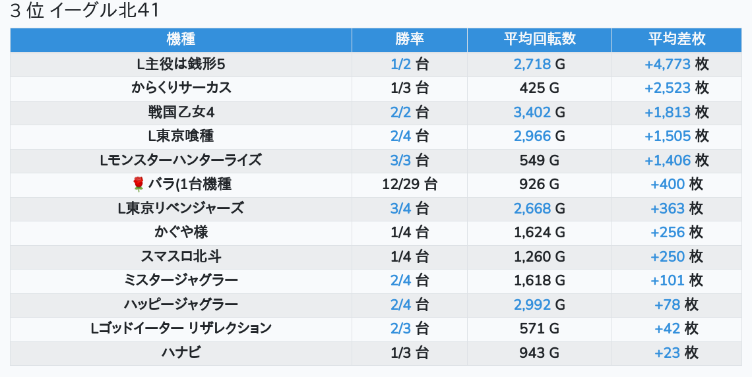752x377 pixels.
Task: Open L東京喰種 machine entry
Action: 181,136
